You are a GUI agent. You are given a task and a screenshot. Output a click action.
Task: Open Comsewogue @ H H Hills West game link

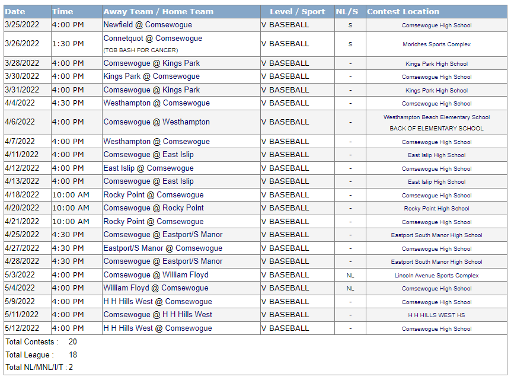pos(158,315)
